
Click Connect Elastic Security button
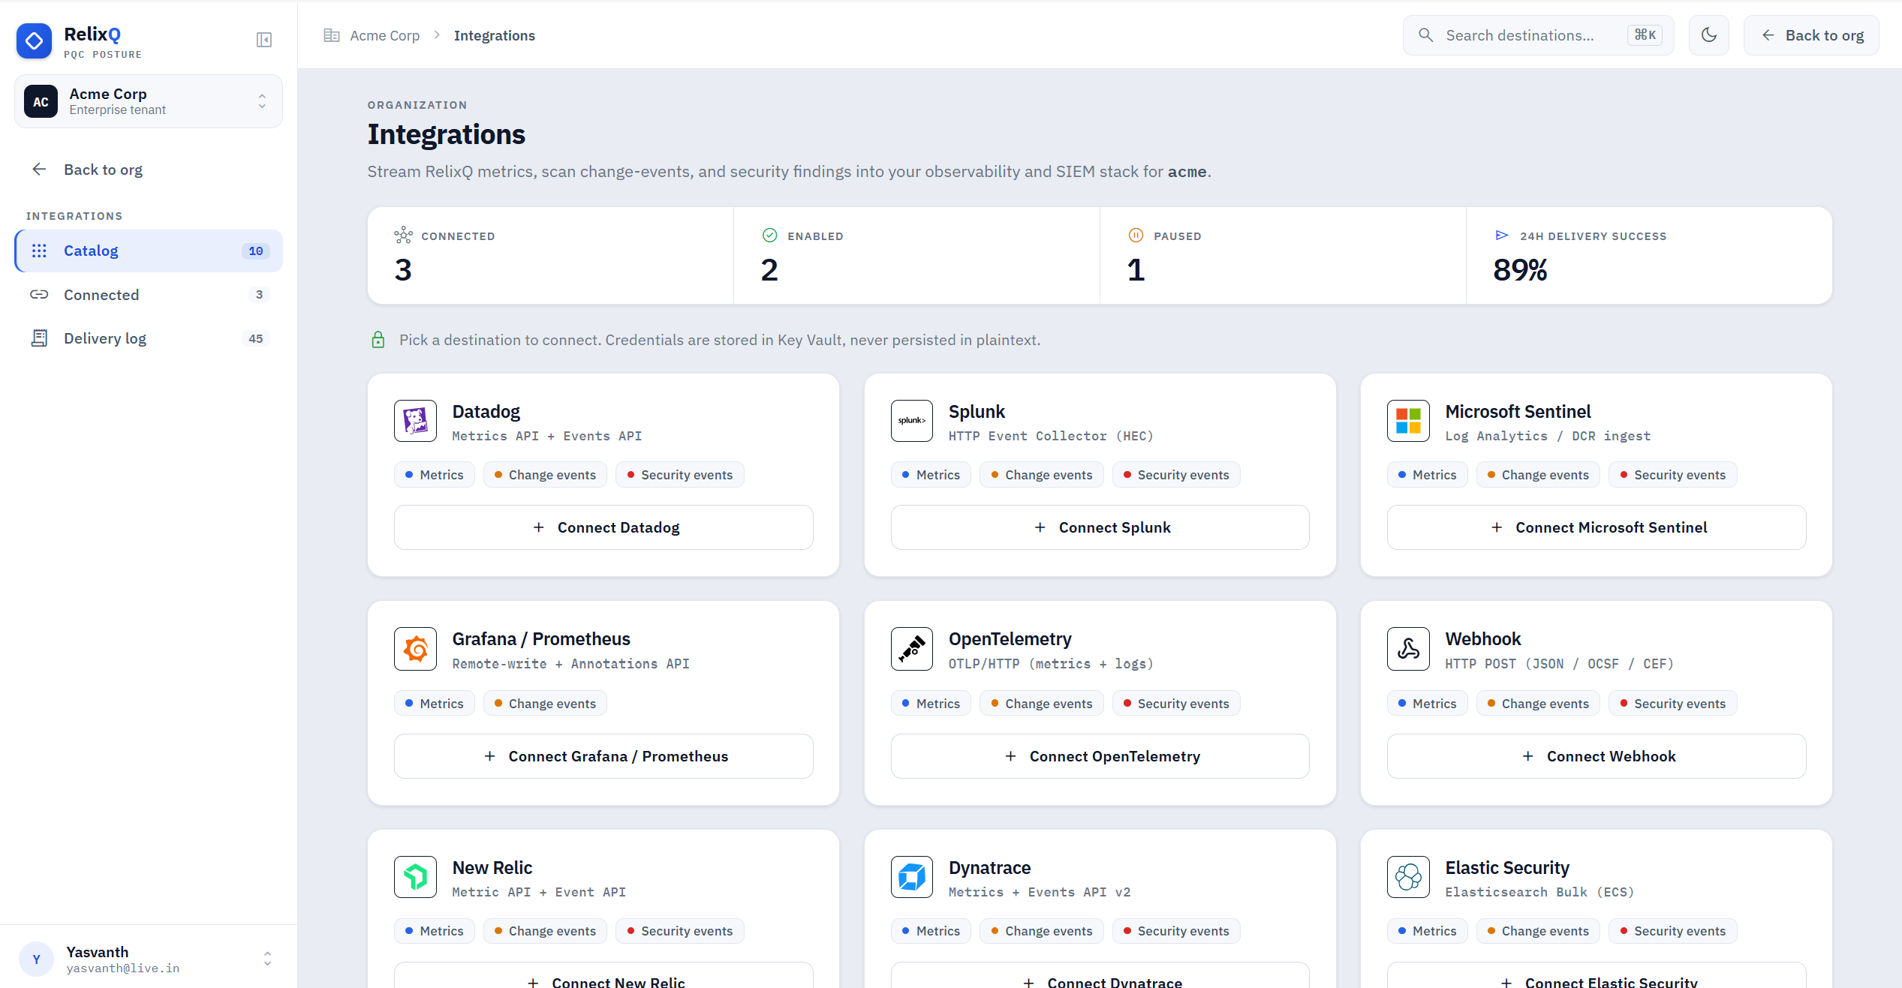pos(1597,977)
